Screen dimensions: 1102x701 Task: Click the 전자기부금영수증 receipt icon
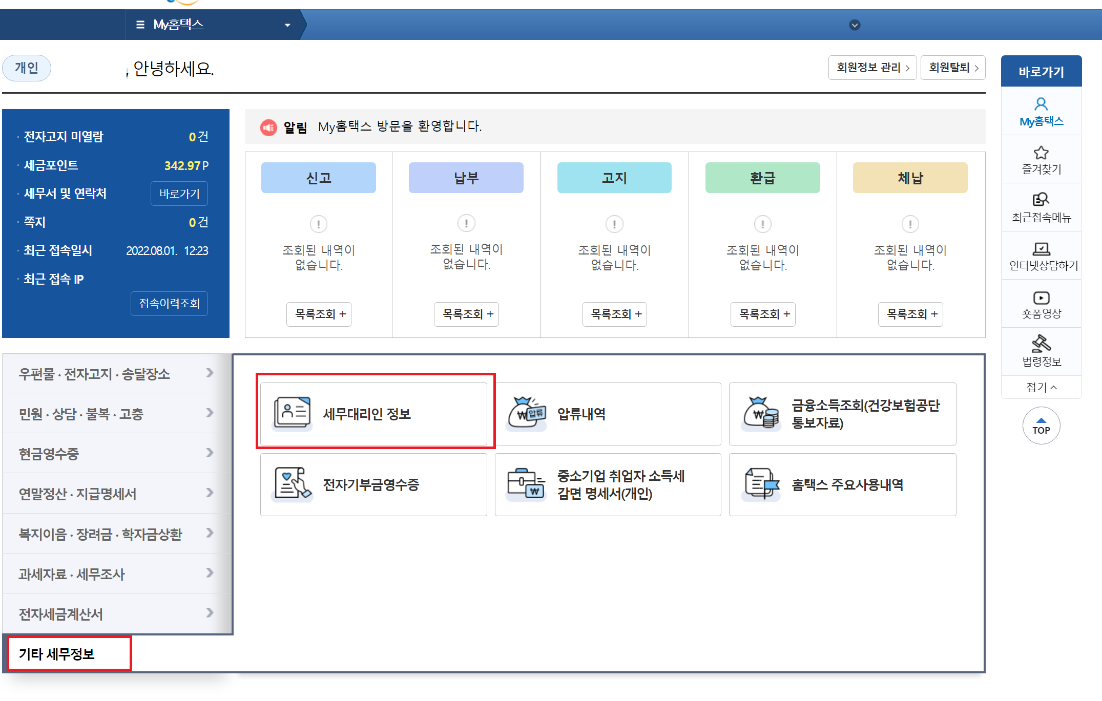292,483
